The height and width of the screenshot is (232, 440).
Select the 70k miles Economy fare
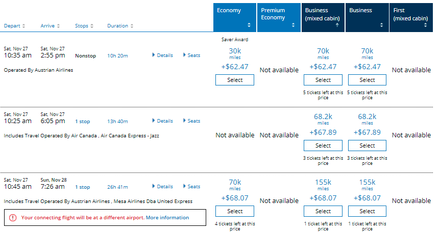tap(235, 211)
